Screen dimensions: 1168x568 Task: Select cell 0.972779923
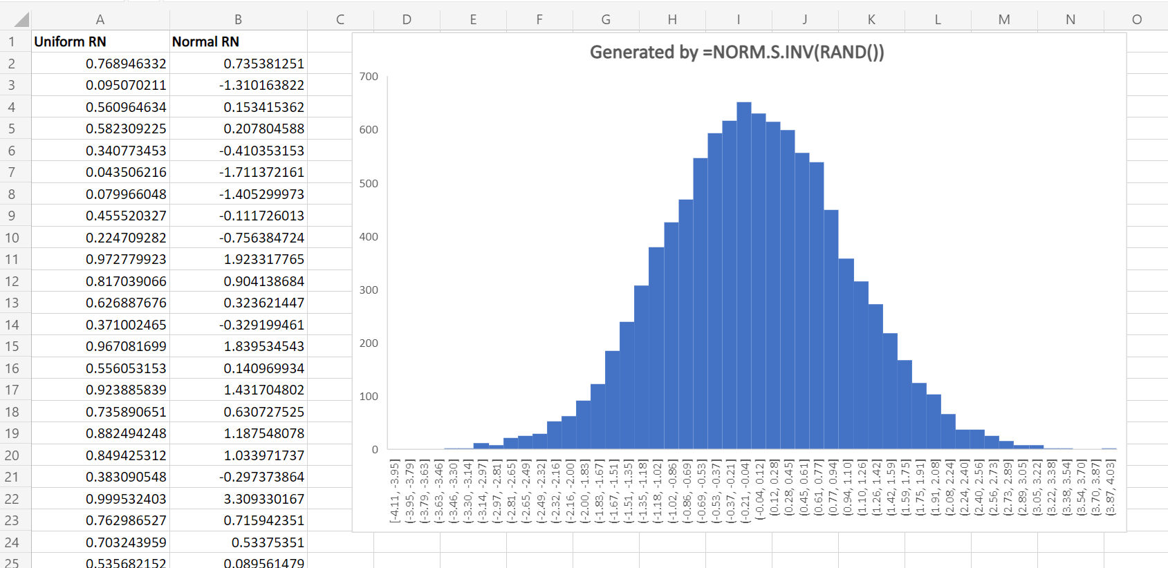pyautogui.click(x=100, y=259)
